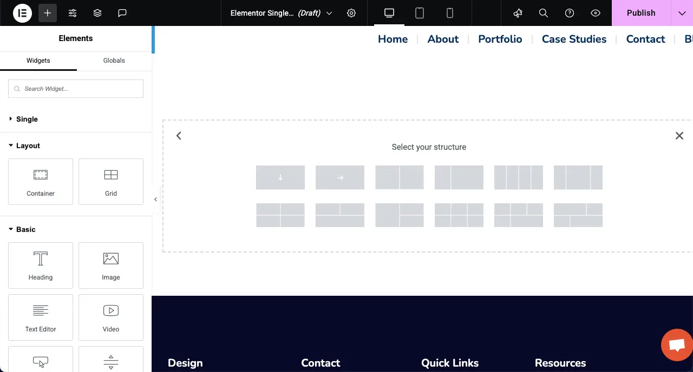Select the Divider widget icon

click(111, 361)
